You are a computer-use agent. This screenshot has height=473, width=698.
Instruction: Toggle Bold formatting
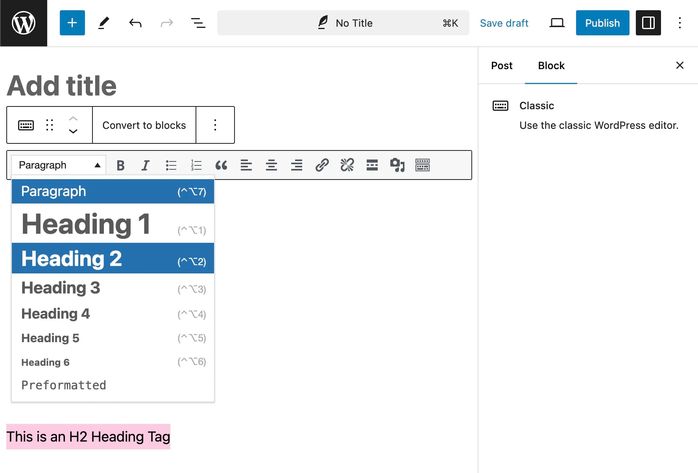point(121,165)
